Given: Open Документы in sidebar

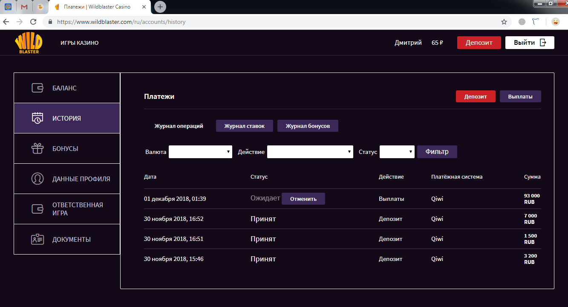Looking at the screenshot, I should pos(67,239).
